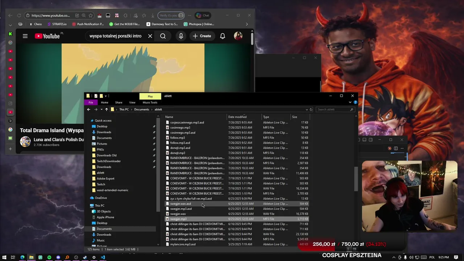Select the swegjer.wav file
This screenshot has height=261, width=464.
[x=178, y=214]
